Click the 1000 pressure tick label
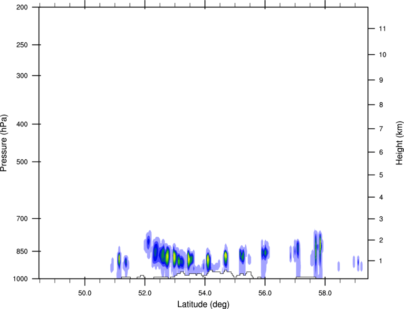The height and width of the screenshot is (309, 404). 20,279
